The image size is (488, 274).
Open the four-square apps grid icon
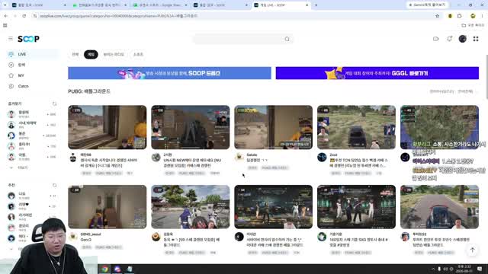click(476, 39)
